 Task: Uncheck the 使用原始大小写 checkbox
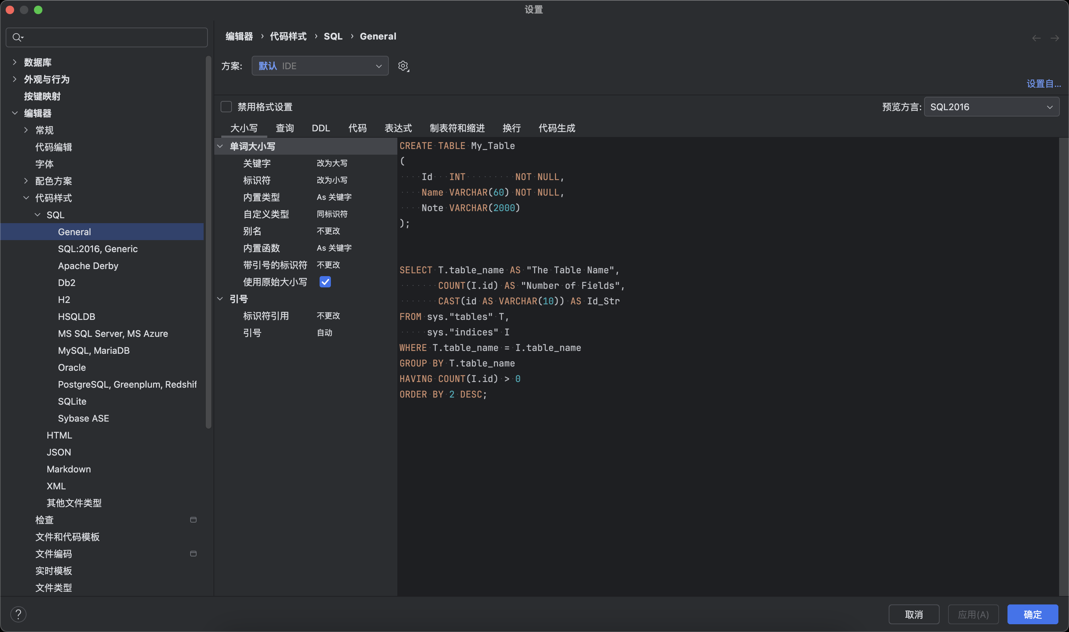click(x=325, y=282)
